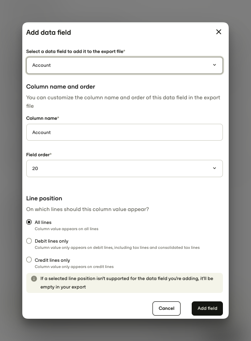Click the chevron in the Account data field dropdown
This screenshot has width=251, height=341.
[x=214, y=65]
